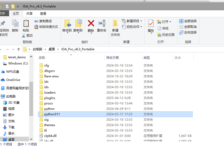Open 3D 对象 in navigation pane
The width and height of the screenshot is (224, 147).
[11, 103]
